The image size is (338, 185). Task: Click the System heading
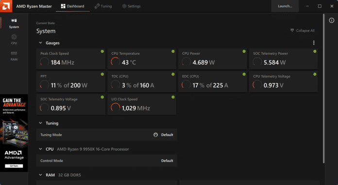[46, 31]
